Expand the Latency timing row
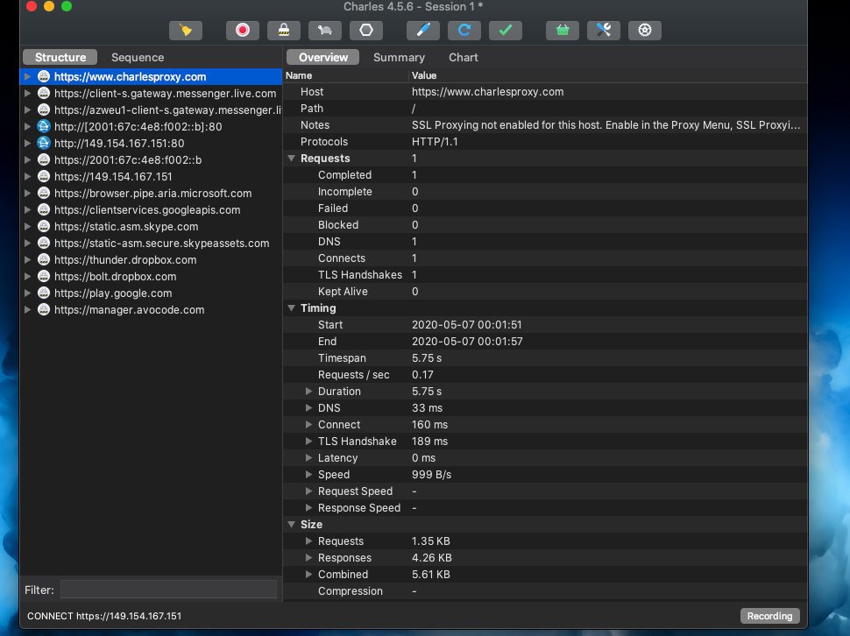The height and width of the screenshot is (636, 850). point(308,458)
